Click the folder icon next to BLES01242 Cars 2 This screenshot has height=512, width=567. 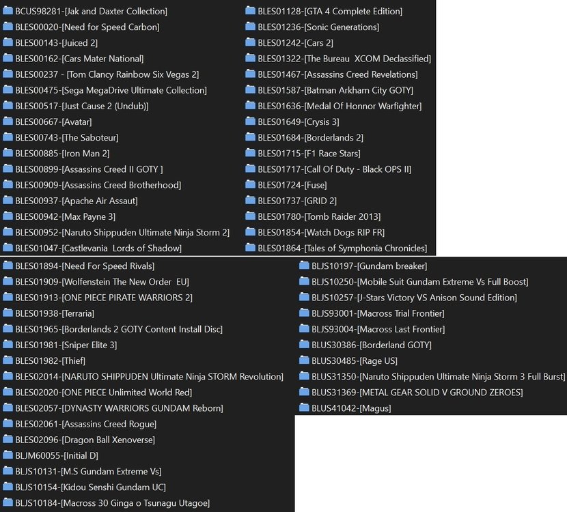click(250, 42)
